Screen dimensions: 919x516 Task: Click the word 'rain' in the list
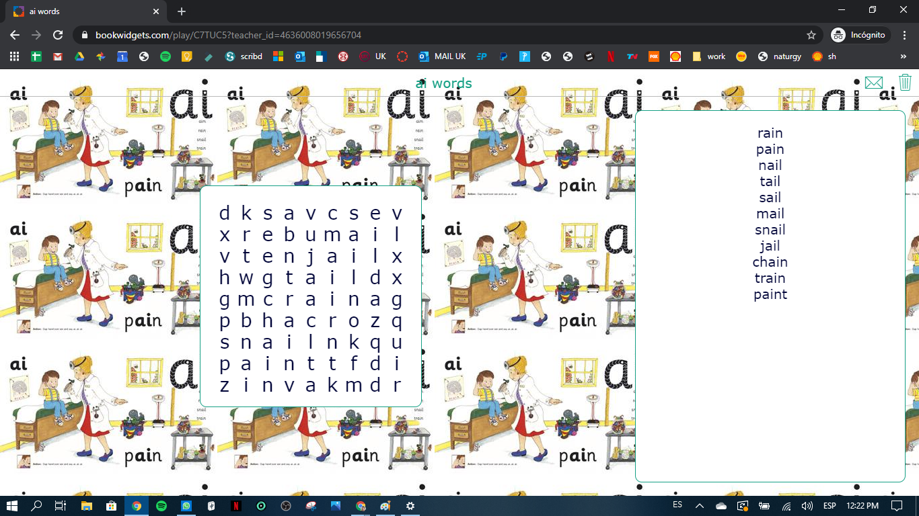point(770,133)
